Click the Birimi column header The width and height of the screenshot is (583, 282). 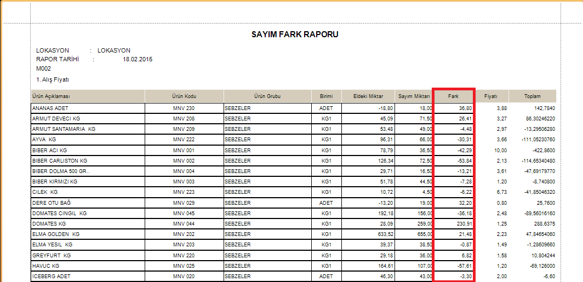(x=327, y=96)
